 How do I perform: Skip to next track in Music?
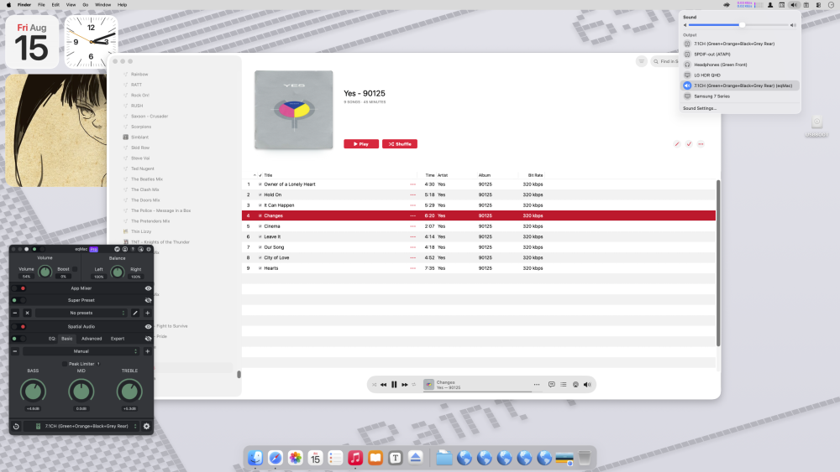pos(405,384)
